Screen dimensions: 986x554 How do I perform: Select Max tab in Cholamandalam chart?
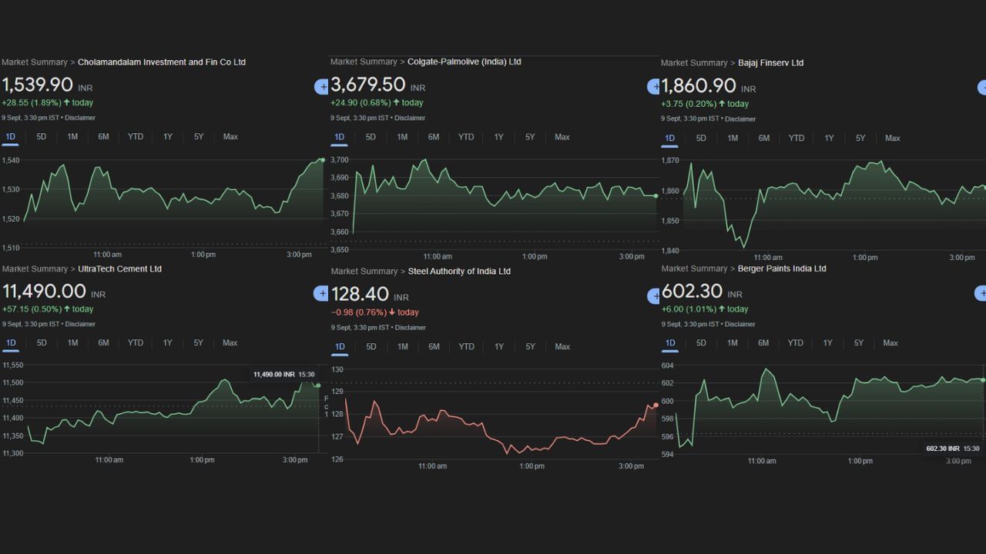coord(230,137)
